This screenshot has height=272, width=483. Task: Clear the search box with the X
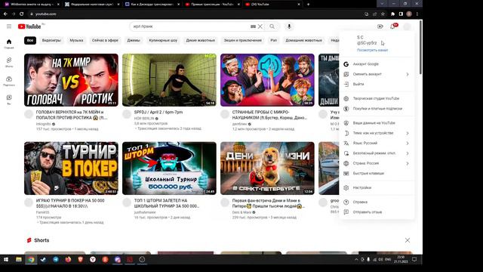pyautogui.click(x=260, y=26)
